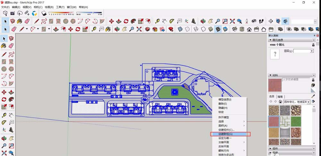Toggle Back Edges face style
Image resolution: width=321 pixels, height=156 pixels.
tap(187, 29)
